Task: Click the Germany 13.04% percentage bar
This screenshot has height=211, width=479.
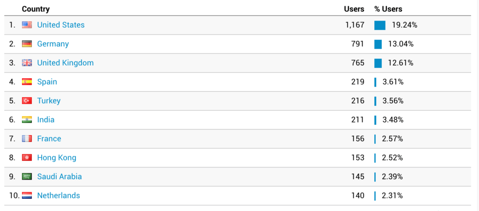Action: 378,44
